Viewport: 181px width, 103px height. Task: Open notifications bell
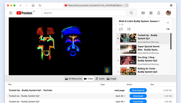159,13
